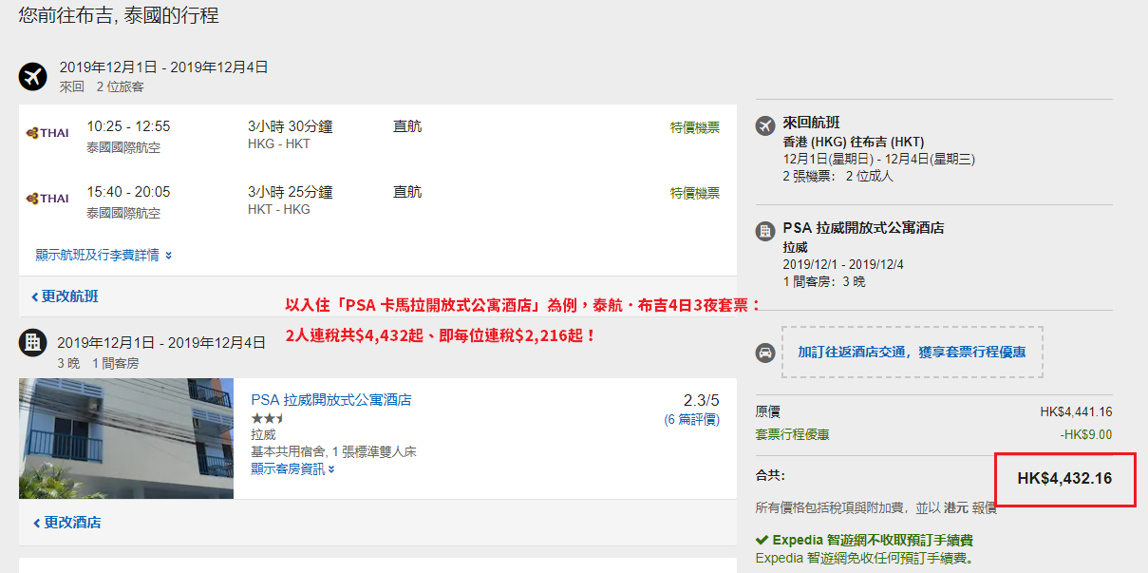Click the hotel icon in the price summary sidebar
Image resolution: width=1148 pixels, height=573 pixels.
tap(764, 231)
